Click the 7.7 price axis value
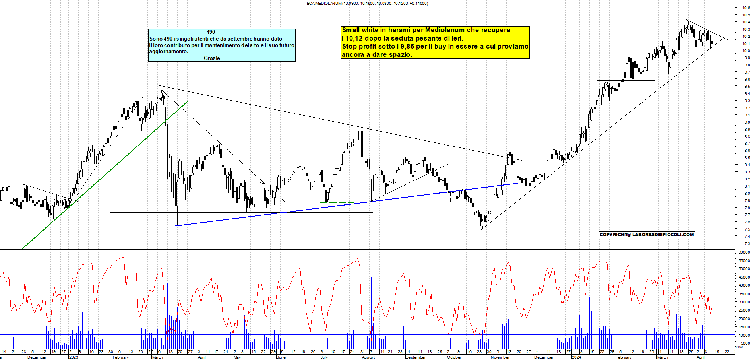 pos(747,215)
